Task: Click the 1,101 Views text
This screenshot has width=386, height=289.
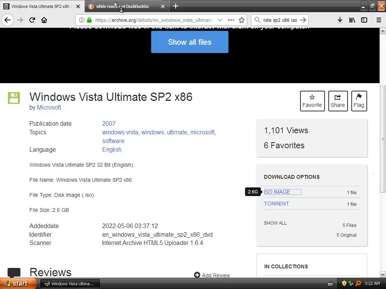Action: tap(286, 131)
